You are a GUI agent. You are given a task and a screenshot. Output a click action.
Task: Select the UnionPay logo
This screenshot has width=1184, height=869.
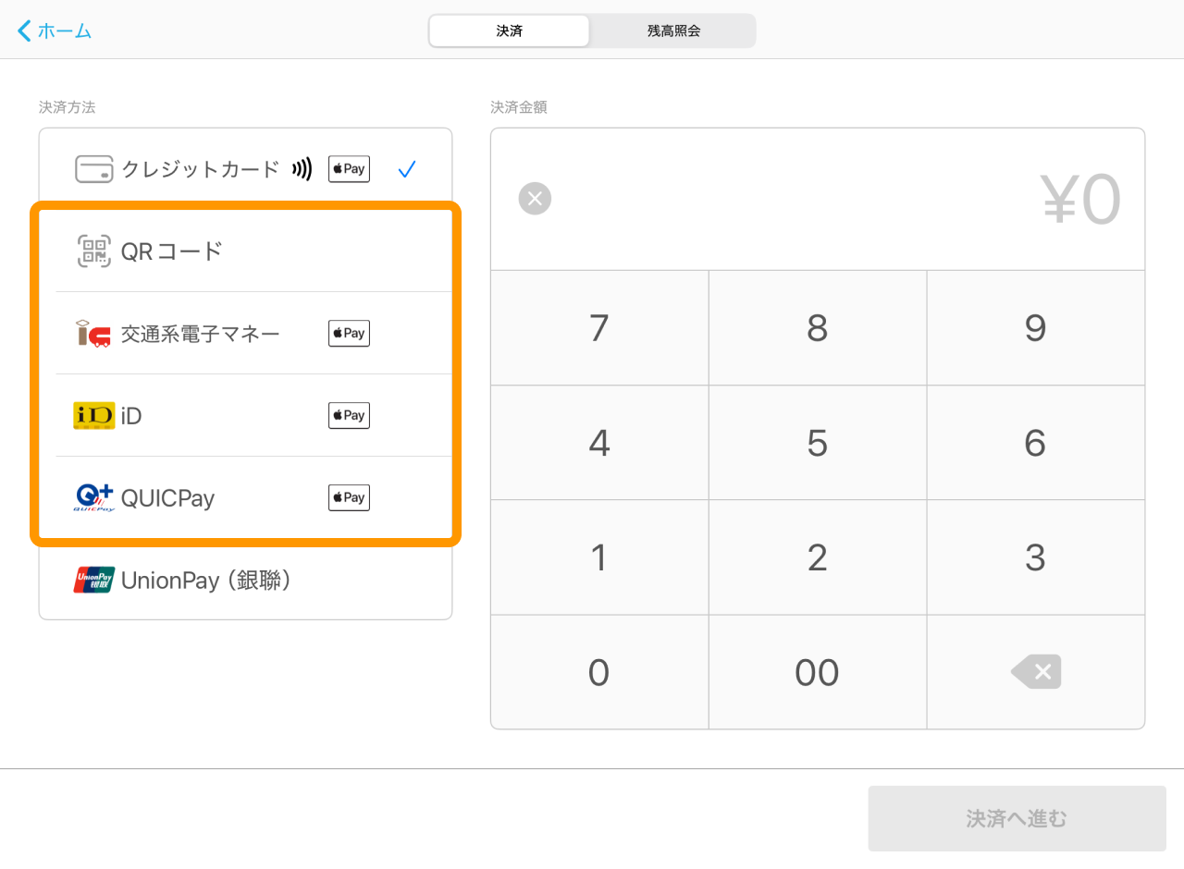click(x=93, y=581)
